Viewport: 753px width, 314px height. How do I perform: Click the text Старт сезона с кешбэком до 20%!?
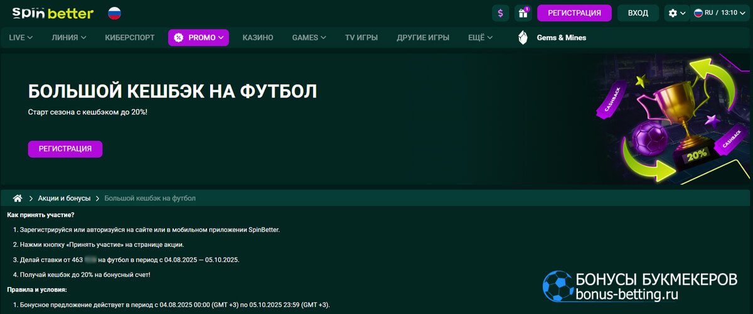tap(88, 112)
